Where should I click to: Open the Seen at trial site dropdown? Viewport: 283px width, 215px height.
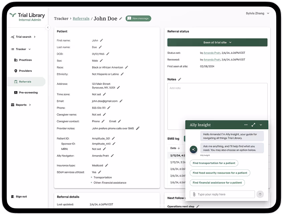(217, 42)
